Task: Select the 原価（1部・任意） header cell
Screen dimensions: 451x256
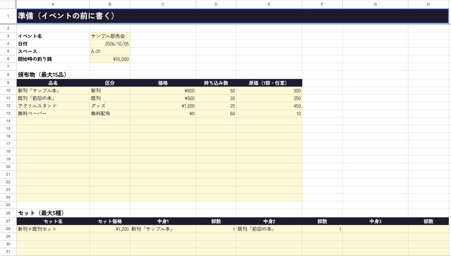Action: 269,83
